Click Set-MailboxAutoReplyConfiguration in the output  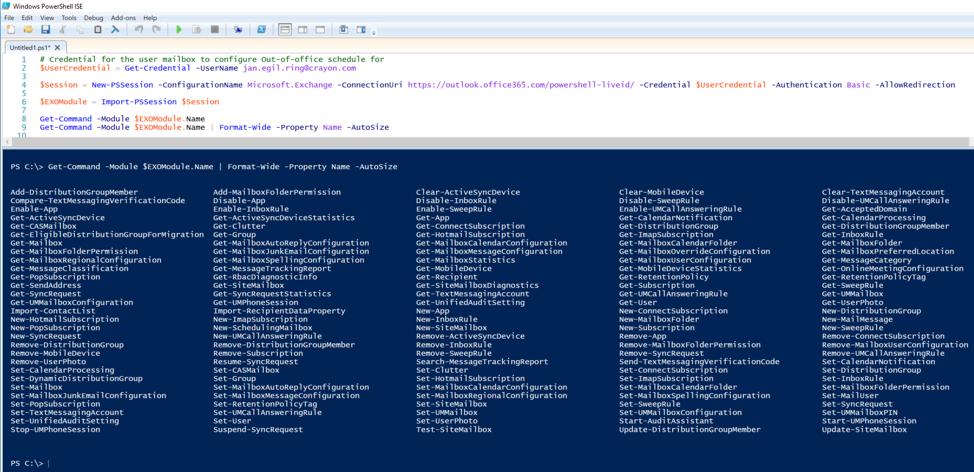[291, 387]
